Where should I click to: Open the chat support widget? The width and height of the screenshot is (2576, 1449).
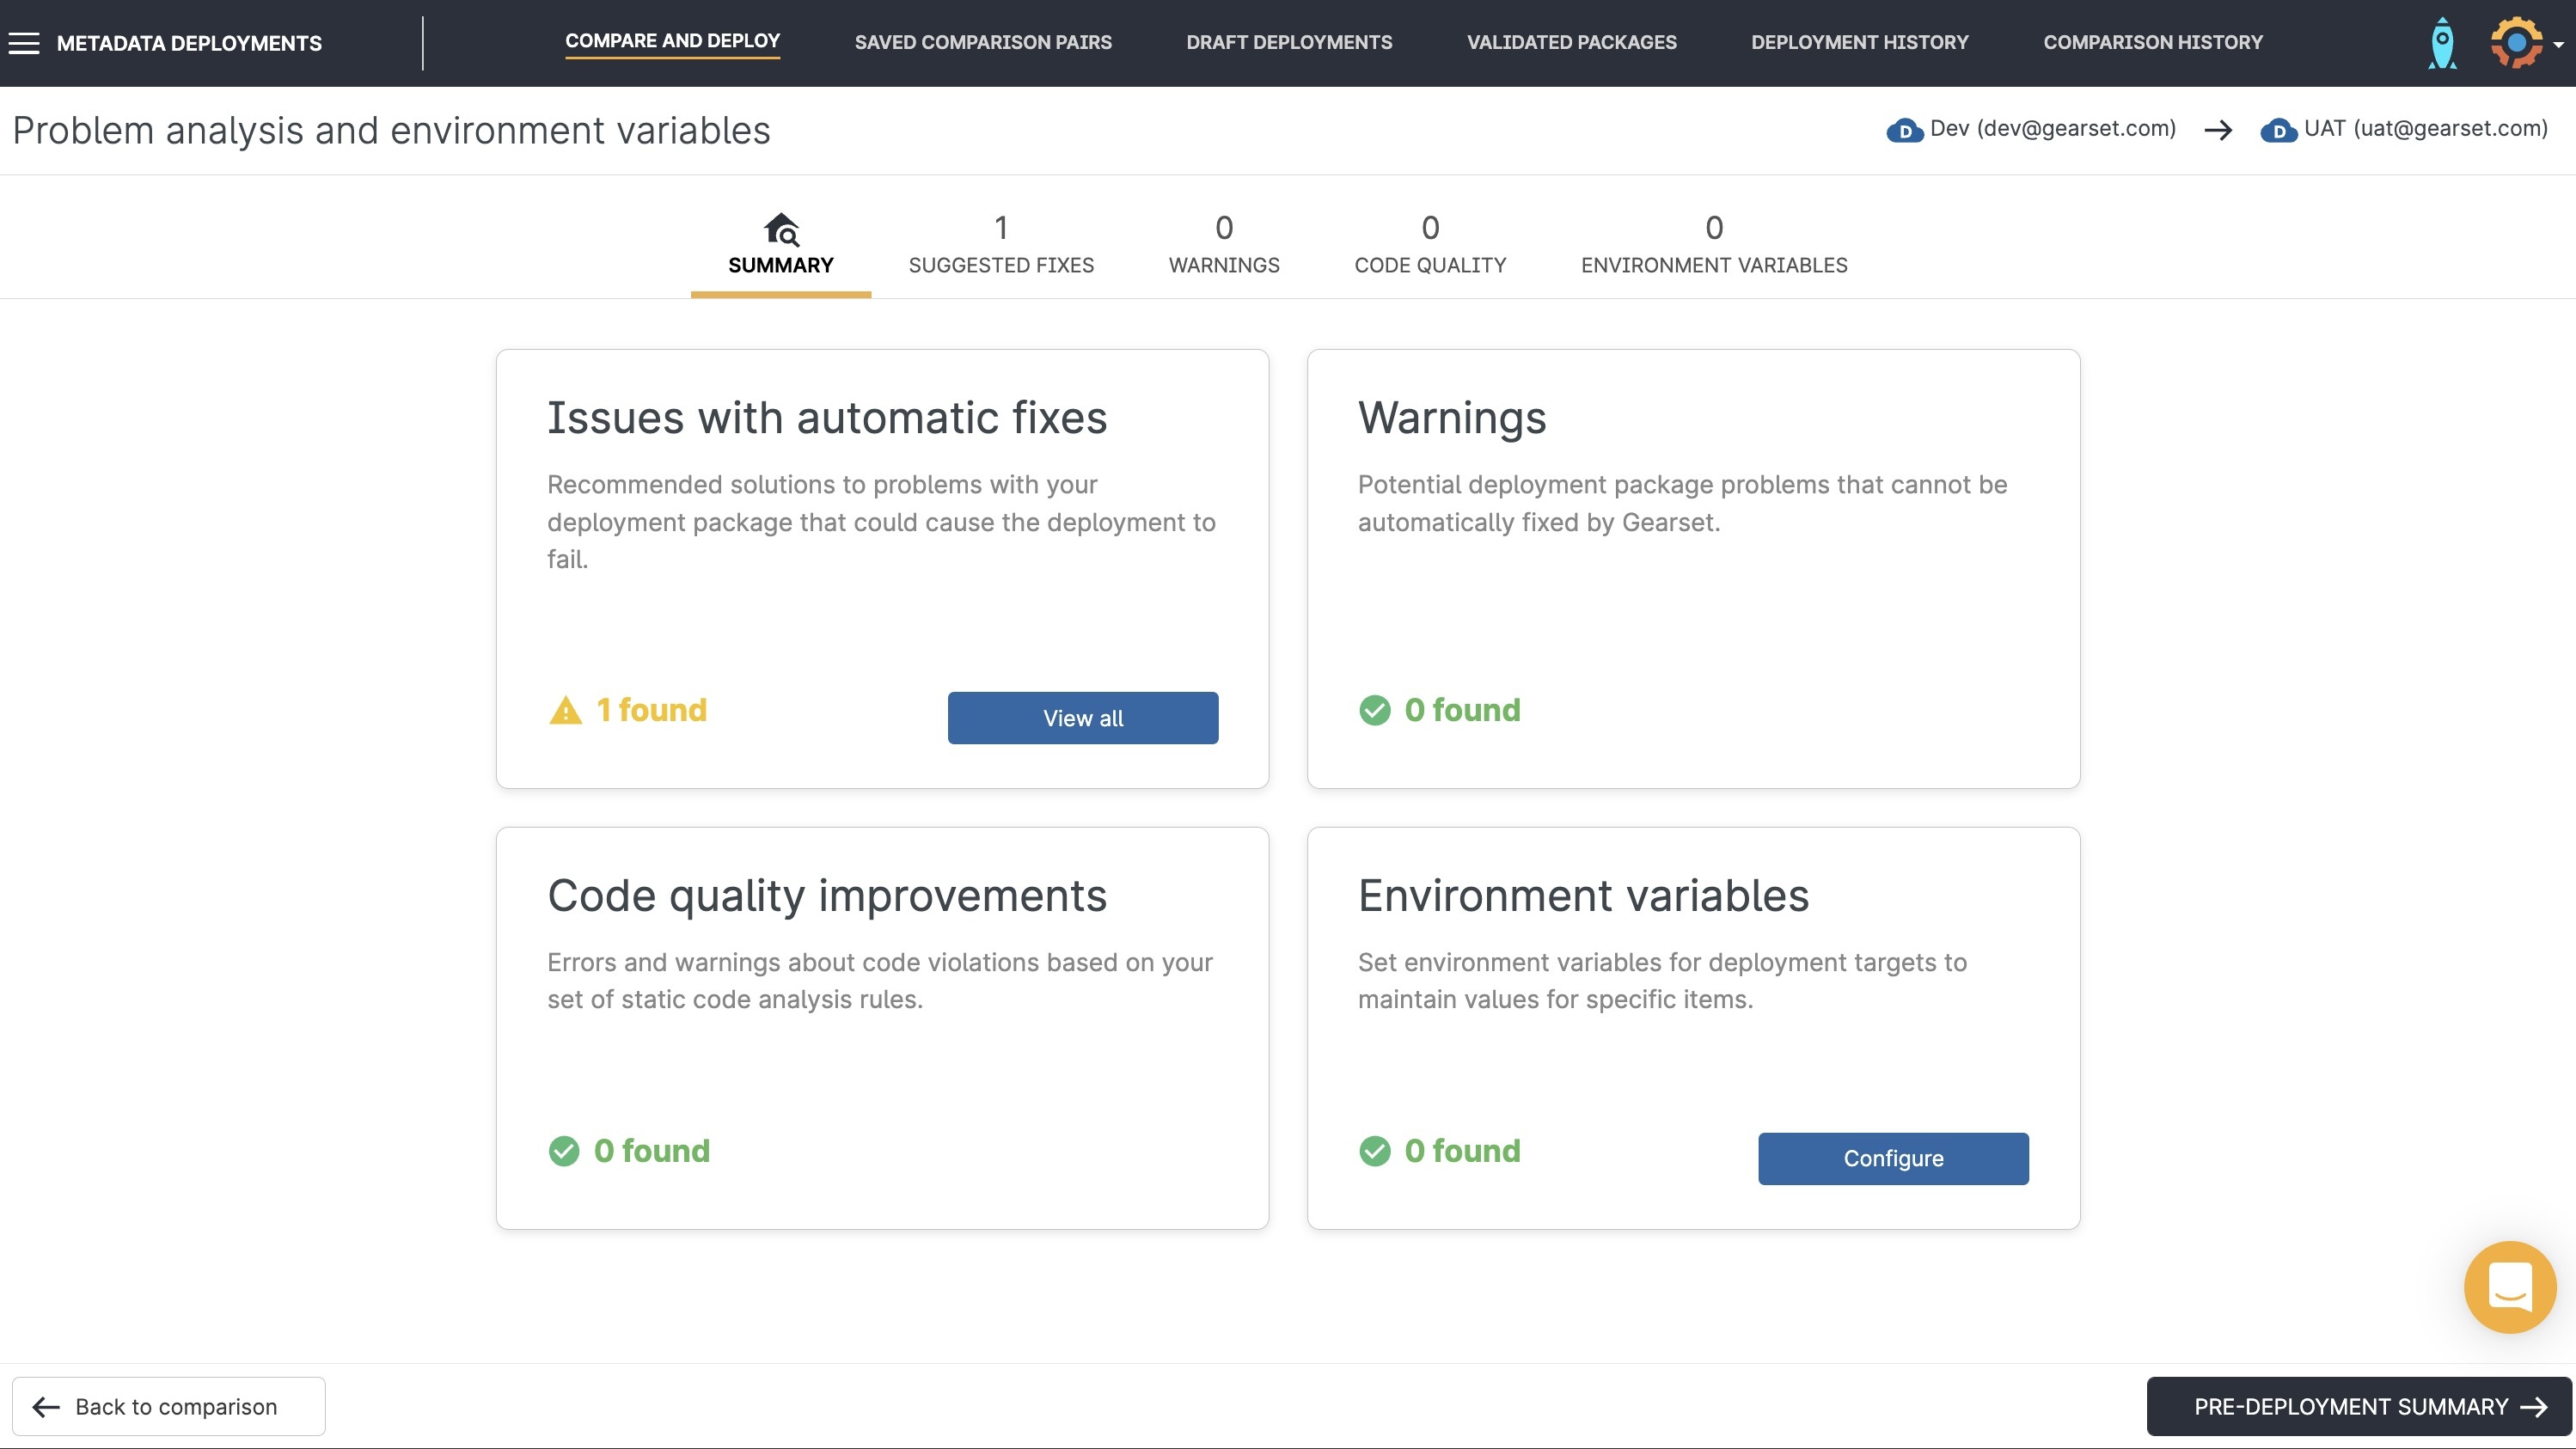(2509, 1287)
